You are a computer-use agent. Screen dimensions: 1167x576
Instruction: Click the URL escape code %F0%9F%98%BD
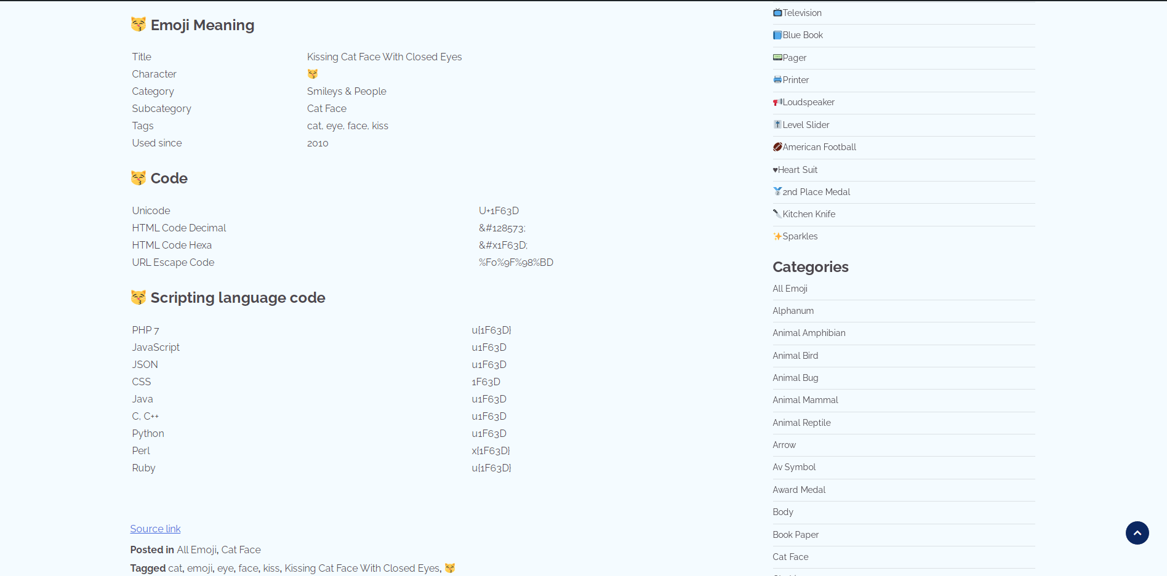tap(516, 262)
